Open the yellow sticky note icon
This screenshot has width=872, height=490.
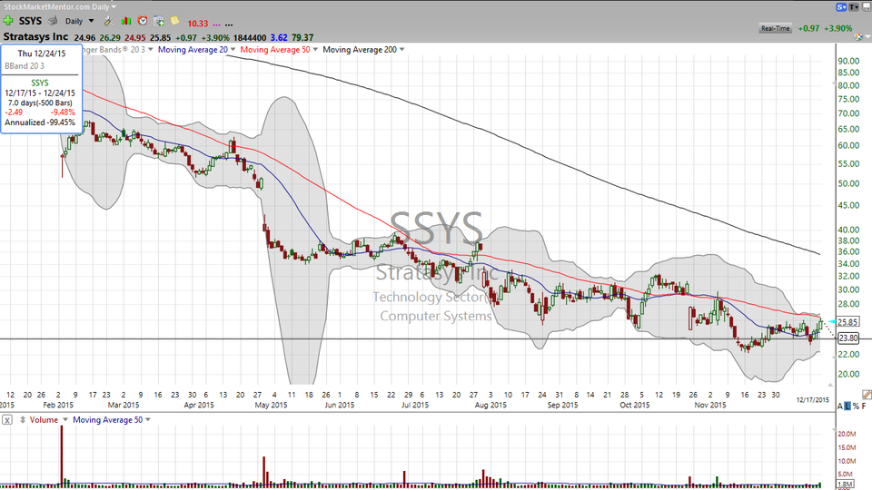click(x=174, y=21)
